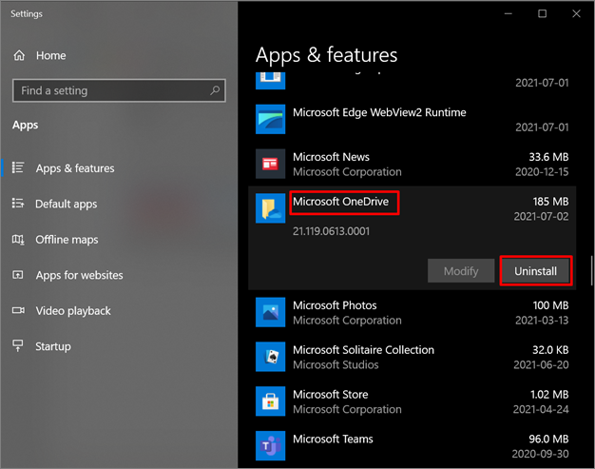595x469 pixels.
Task: Click the search magnifier icon
Action: 215,90
